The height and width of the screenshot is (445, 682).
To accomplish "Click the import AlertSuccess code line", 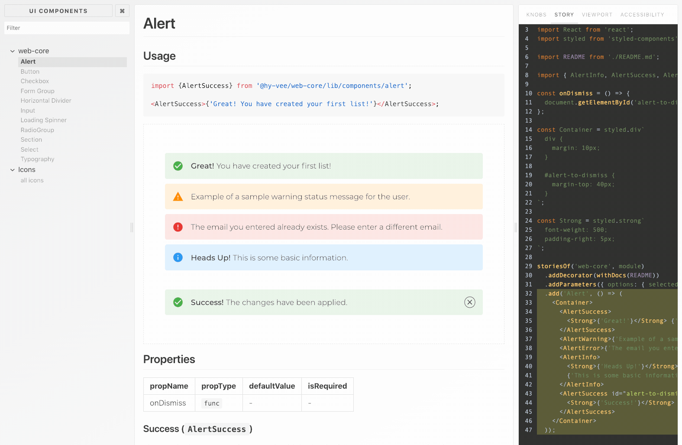I will click(x=281, y=86).
